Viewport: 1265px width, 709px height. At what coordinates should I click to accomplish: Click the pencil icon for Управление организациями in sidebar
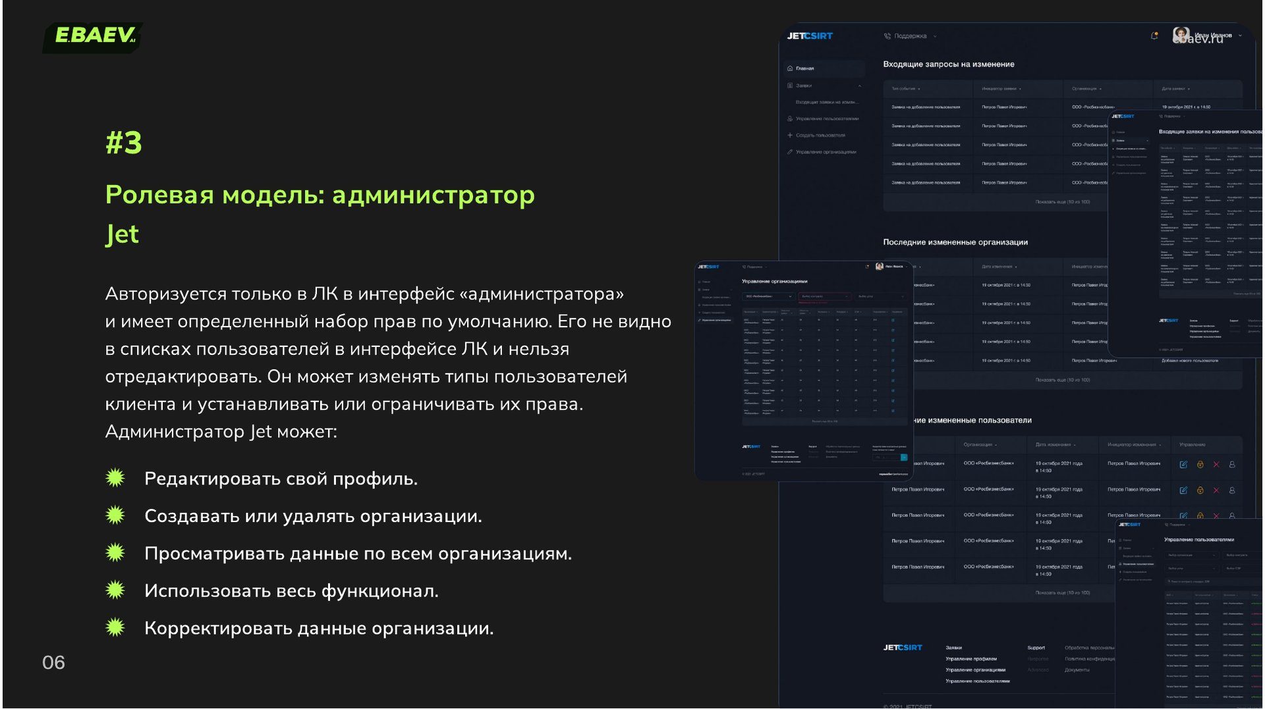point(790,152)
